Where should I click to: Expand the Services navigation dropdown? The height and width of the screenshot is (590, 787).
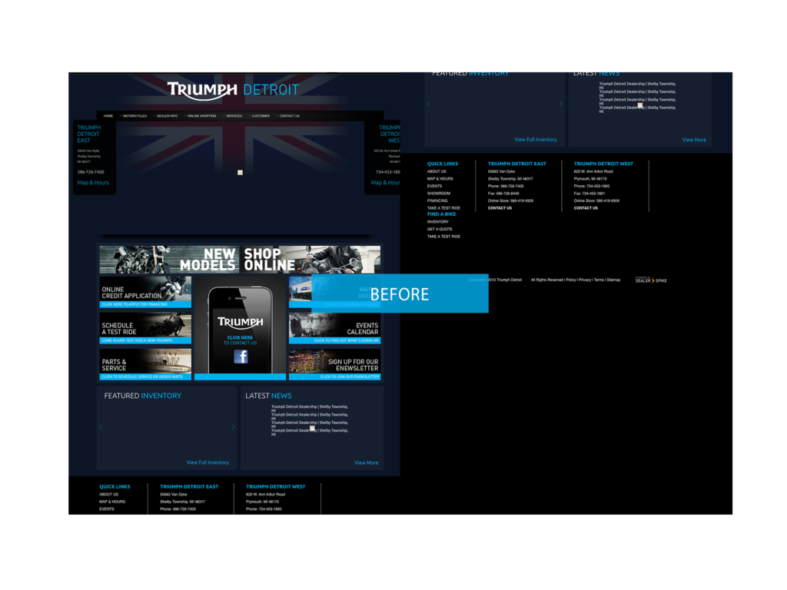pyautogui.click(x=234, y=116)
